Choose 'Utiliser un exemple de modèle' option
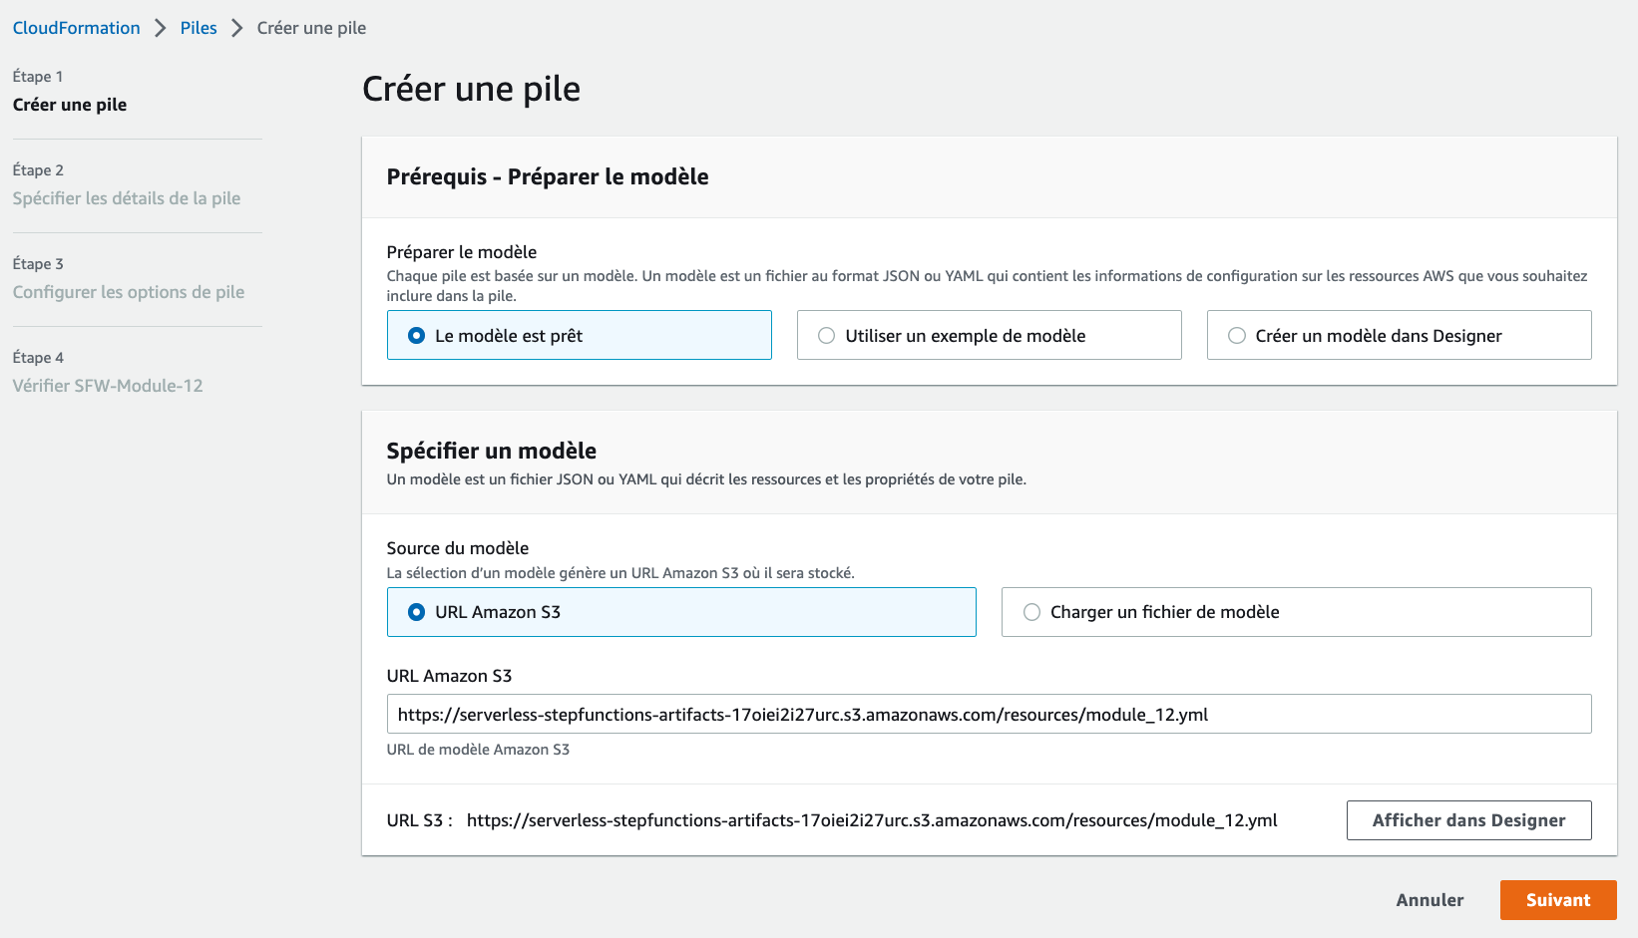 coord(989,335)
